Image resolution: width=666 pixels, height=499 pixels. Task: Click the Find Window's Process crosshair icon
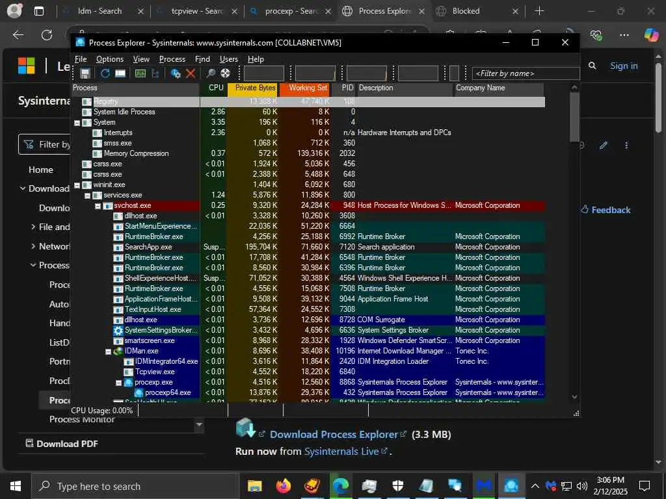(x=226, y=73)
